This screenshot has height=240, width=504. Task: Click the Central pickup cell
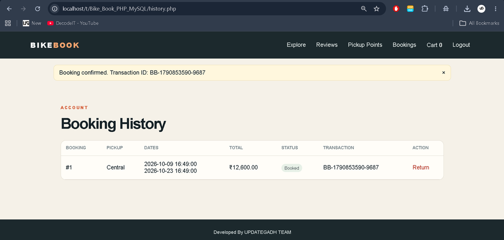tap(115, 167)
